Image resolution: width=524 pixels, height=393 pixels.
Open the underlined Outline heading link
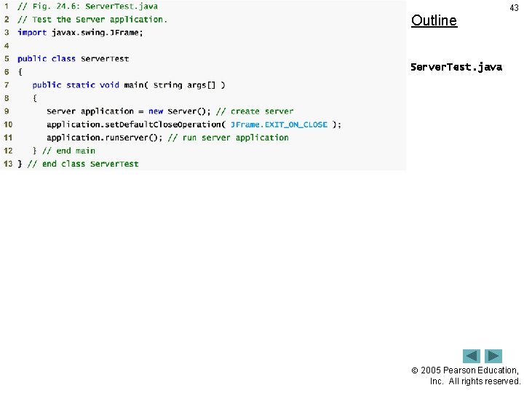pos(434,20)
